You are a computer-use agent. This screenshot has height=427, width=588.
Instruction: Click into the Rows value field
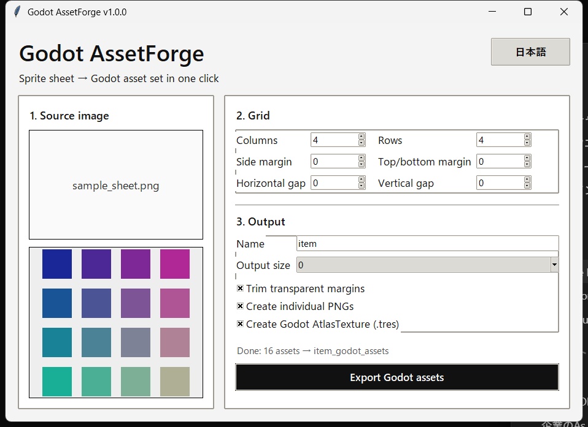pos(500,140)
